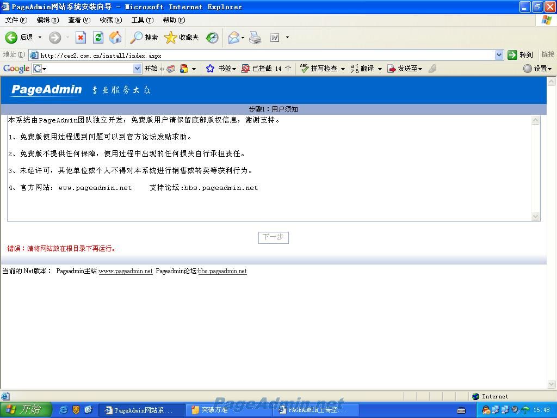Open the Google search box dropdown
Screen dimensions: 557x418
[x=137, y=69]
